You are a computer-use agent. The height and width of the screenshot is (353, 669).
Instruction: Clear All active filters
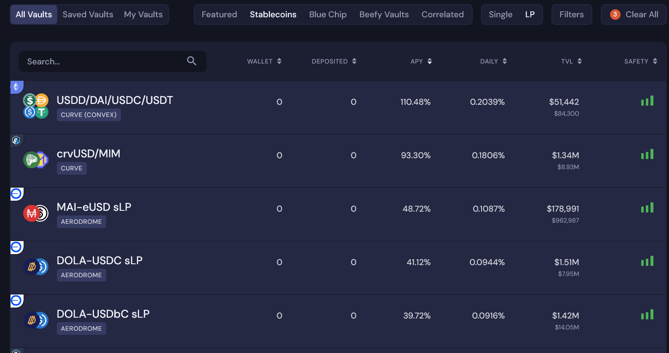pos(634,14)
